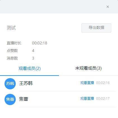Click the 点赞数 label
This screenshot has height=118, width=118.
12,51
